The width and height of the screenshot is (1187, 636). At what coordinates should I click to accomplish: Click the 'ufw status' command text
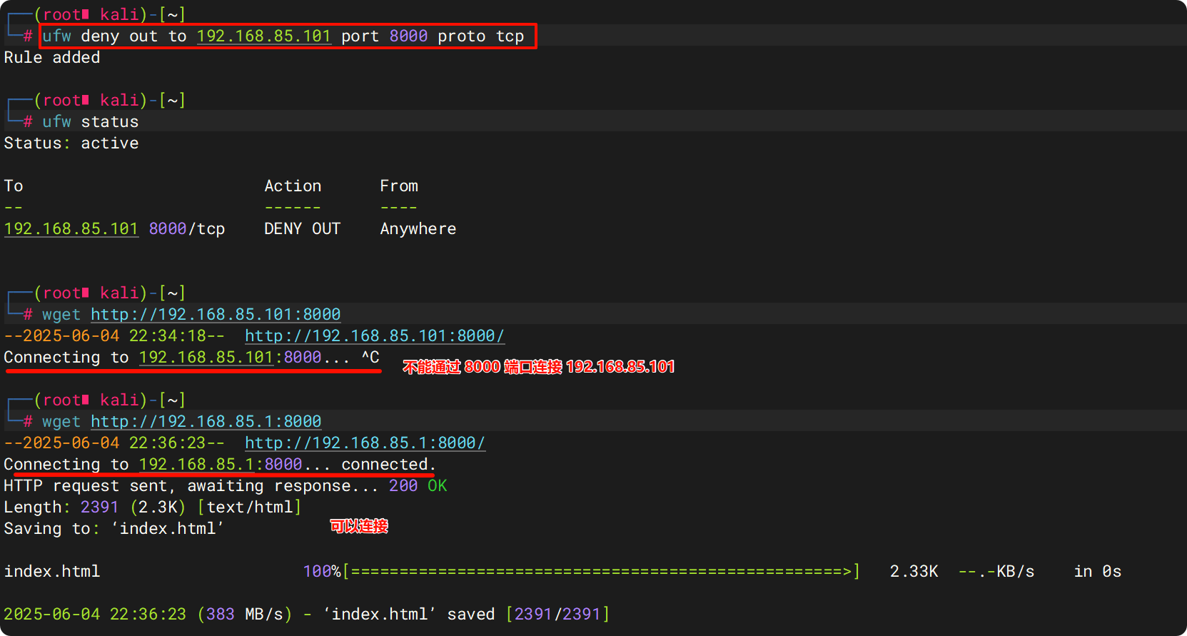click(x=90, y=122)
